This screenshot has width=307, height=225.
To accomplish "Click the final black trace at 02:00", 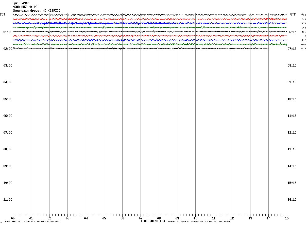I will click(141, 48).
